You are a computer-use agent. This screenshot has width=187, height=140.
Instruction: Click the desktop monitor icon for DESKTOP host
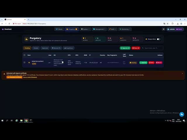(29, 62)
